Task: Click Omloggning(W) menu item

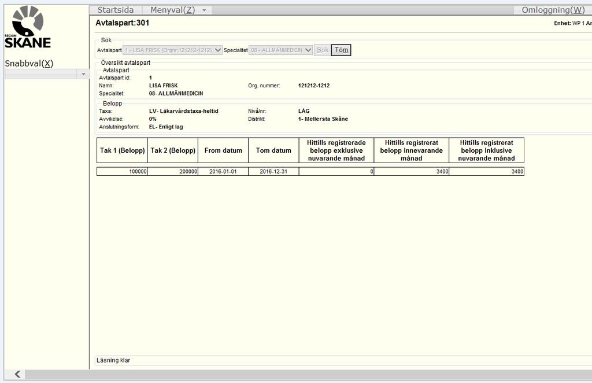Action: pyautogui.click(x=553, y=10)
